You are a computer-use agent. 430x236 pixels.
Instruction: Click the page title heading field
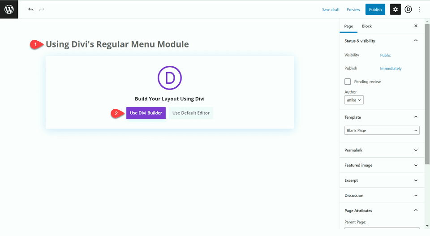(x=117, y=44)
